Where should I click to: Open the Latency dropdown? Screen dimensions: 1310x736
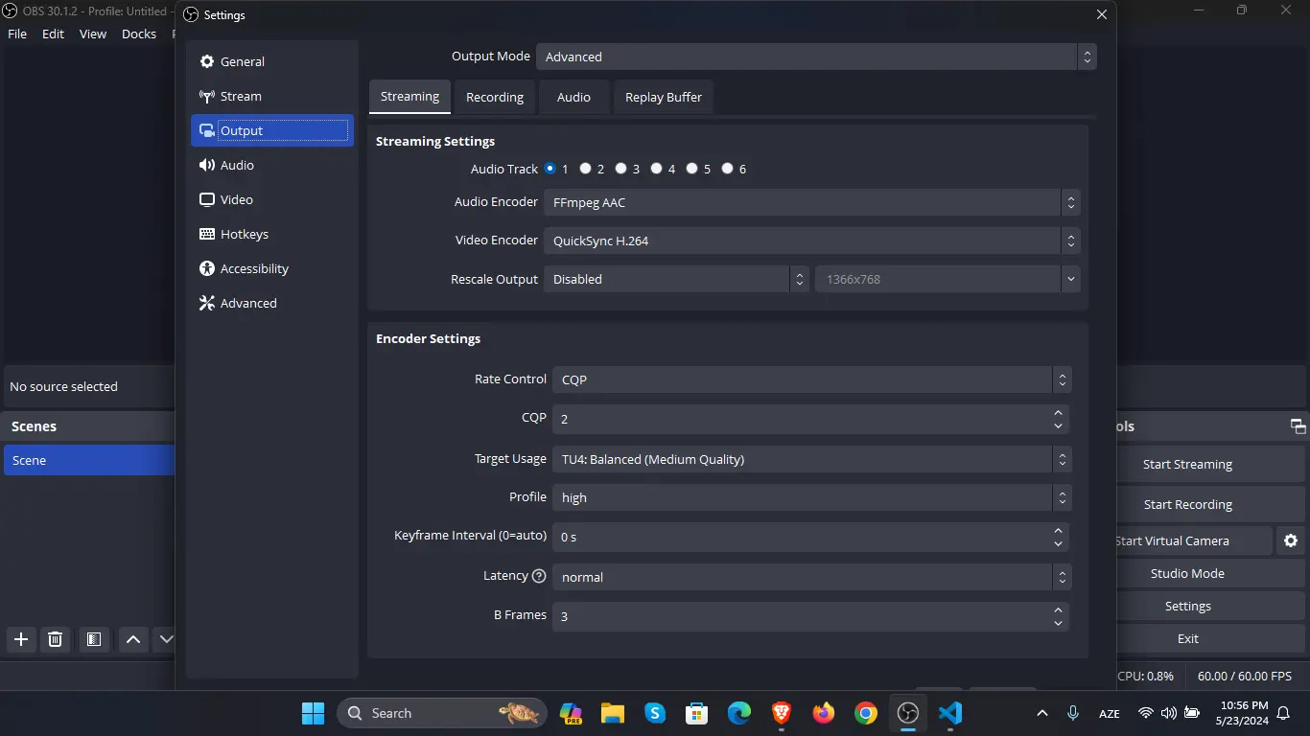[x=811, y=577]
